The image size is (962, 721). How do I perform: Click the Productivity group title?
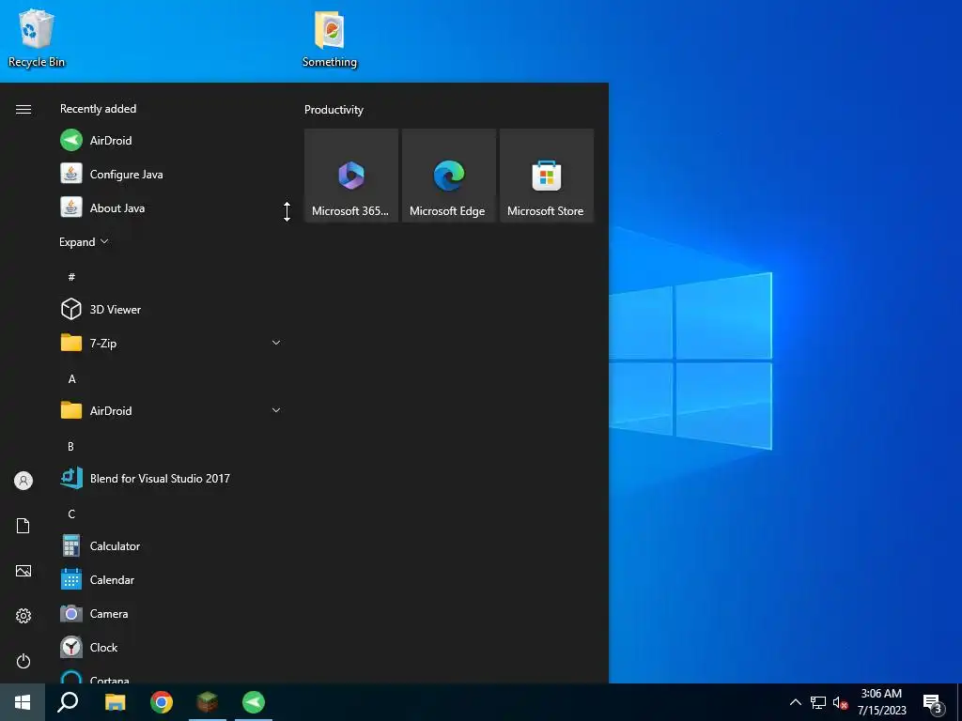pyautogui.click(x=334, y=110)
